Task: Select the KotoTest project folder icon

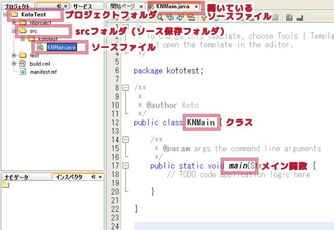Action: [x=14, y=14]
